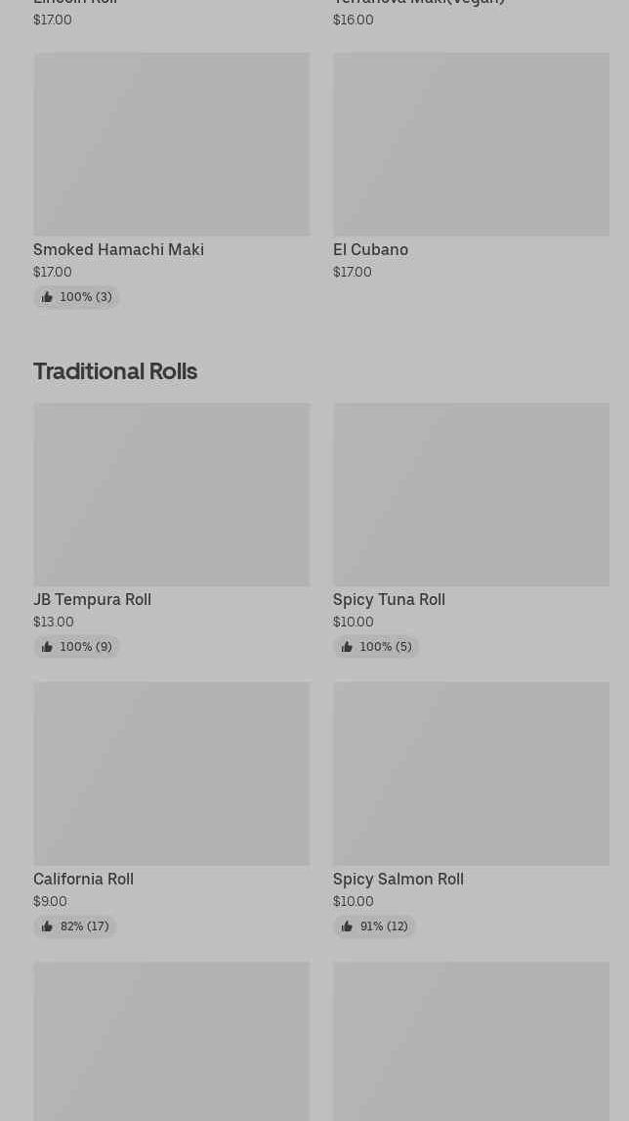629x1121 pixels.
Task: Open the El Cubano item image
Action: pos(471,144)
